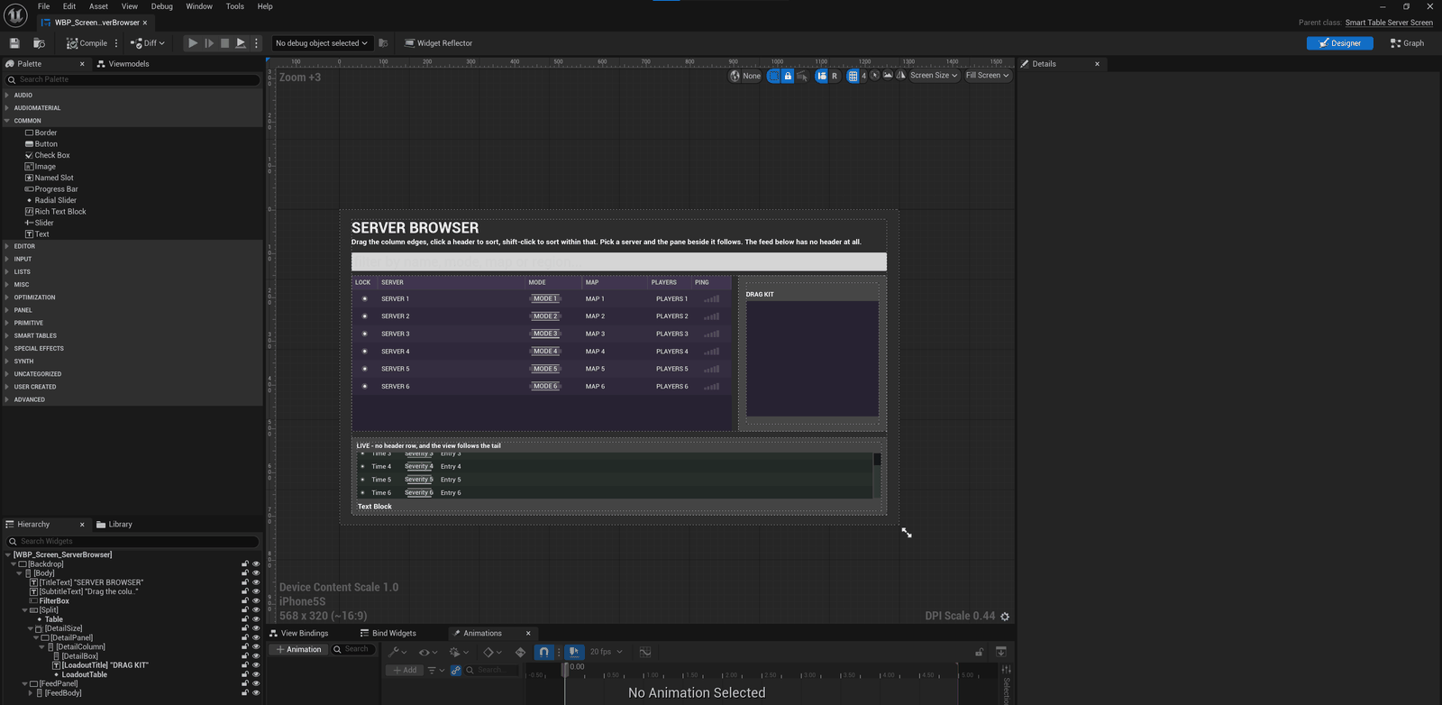The width and height of the screenshot is (1442, 705).
Task: Toggle dashed outlines display in designer
Action: click(x=774, y=76)
